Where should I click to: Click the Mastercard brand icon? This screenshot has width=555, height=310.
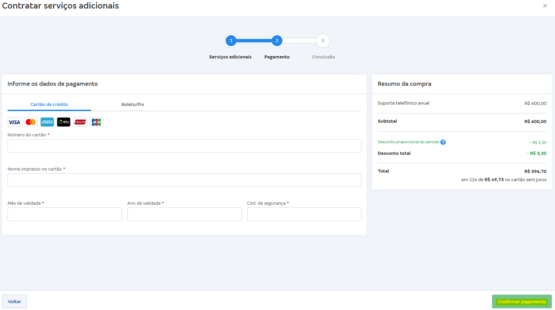point(31,122)
